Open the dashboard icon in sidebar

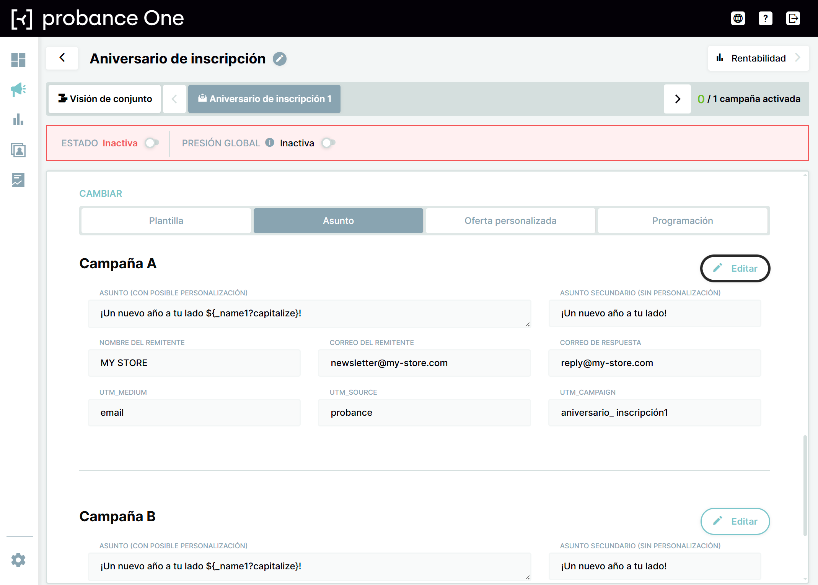pyautogui.click(x=18, y=60)
